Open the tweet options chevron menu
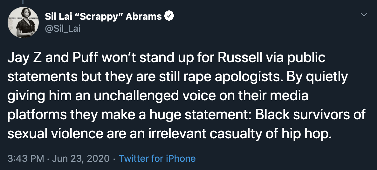This screenshot has width=377, height=170. click(364, 15)
